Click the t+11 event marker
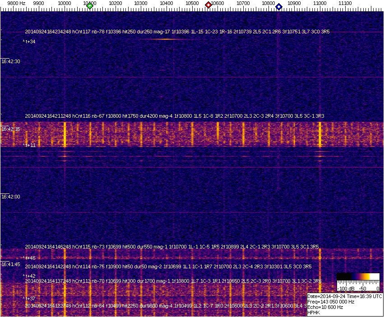Image resolution: width=384 pixels, height=317 pixels. click(x=29, y=145)
